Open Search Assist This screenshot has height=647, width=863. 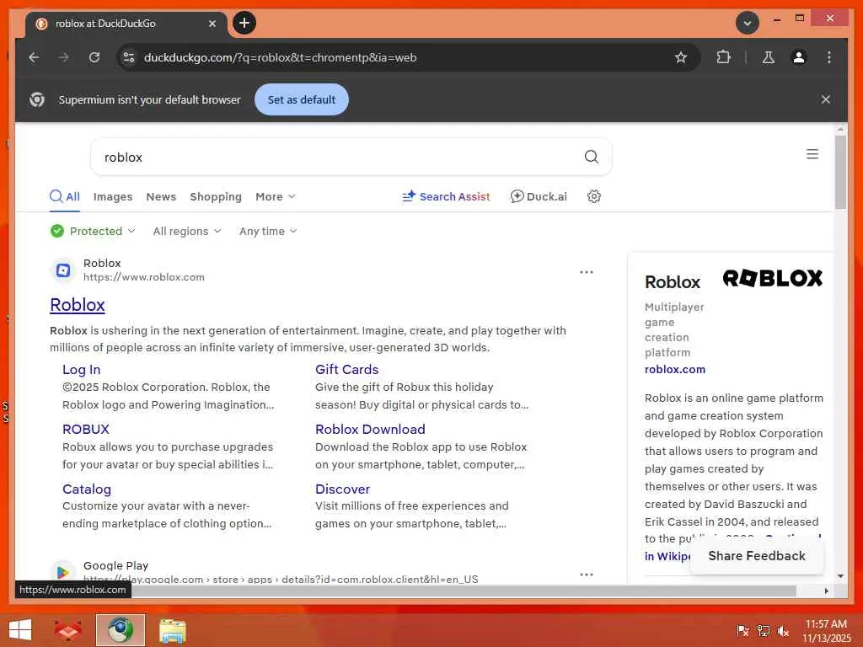click(446, 196)
